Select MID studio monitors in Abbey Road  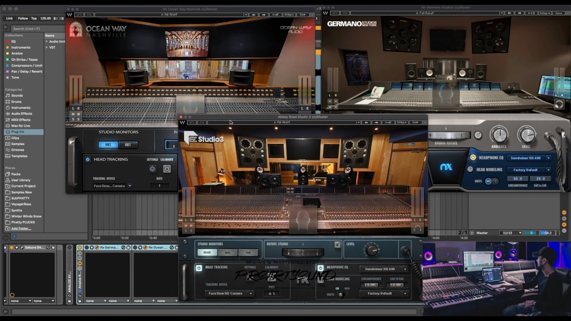coord(228,252)
